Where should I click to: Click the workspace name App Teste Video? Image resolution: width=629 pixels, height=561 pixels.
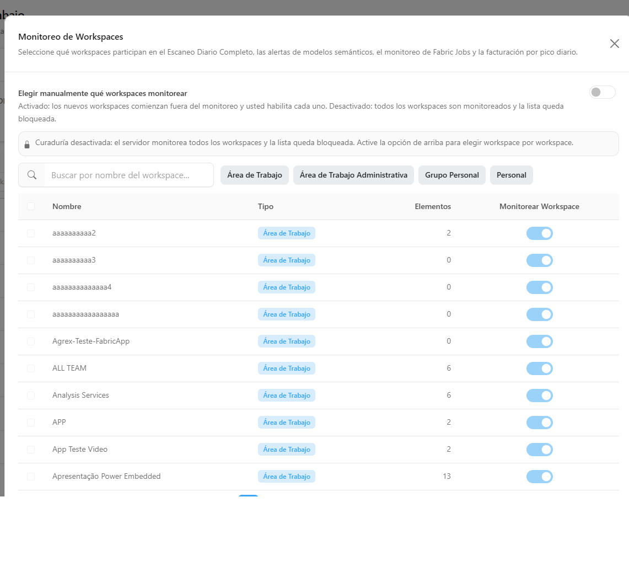pos(80,450)
